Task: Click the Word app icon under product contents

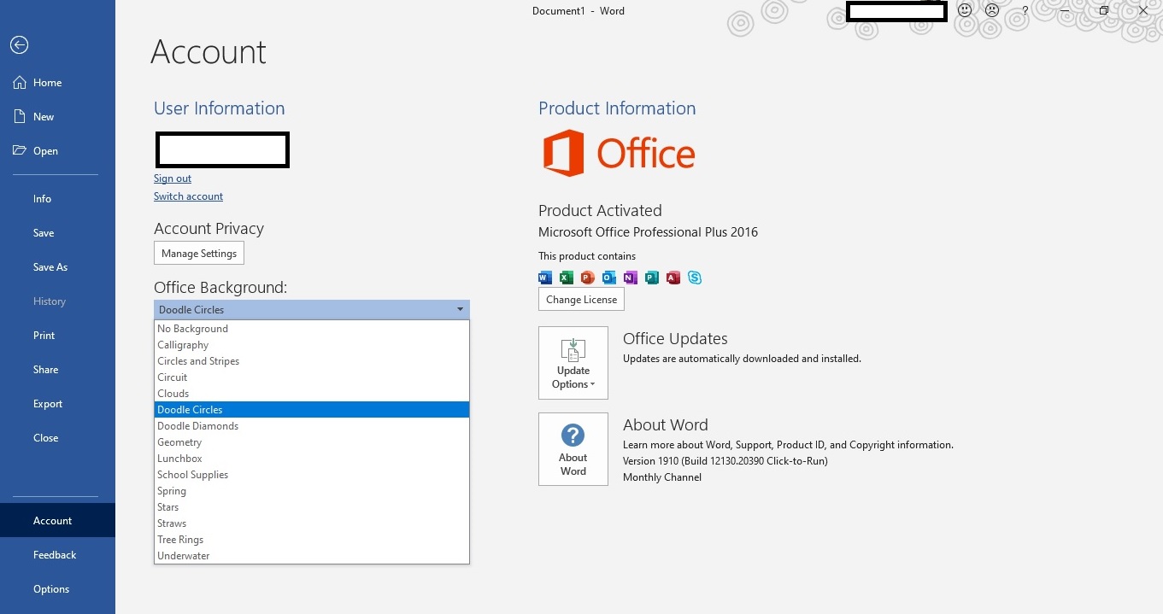Action: (x=545, y=278)
